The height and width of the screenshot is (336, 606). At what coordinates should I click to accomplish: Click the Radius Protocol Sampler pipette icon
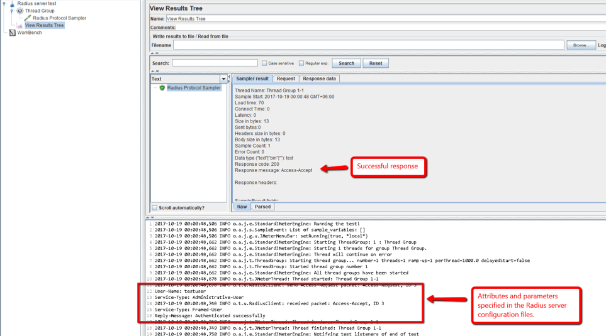pos(28,18)
